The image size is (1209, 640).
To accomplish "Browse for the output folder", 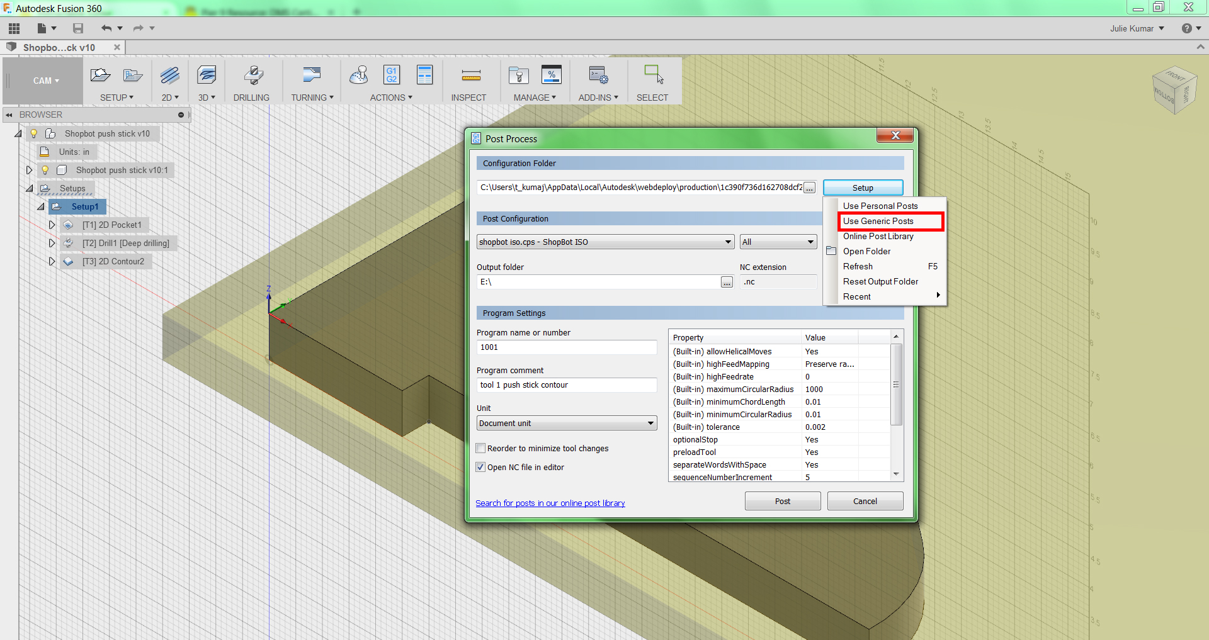I will (727, 282).
